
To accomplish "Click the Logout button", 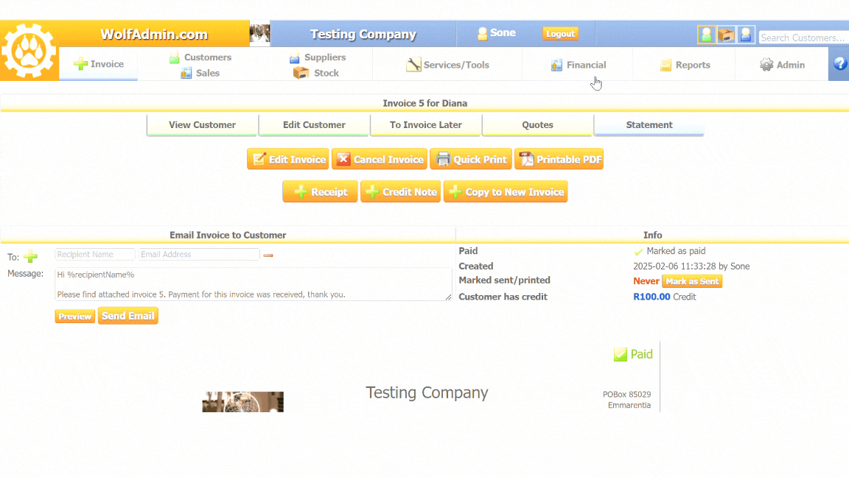I will (560, 34).
